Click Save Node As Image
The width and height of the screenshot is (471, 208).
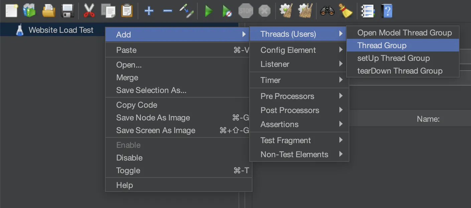pyautogui.click(x=153, y=118)
